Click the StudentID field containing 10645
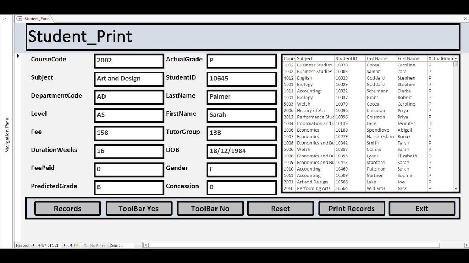469x263 pixels. (241, 79)
